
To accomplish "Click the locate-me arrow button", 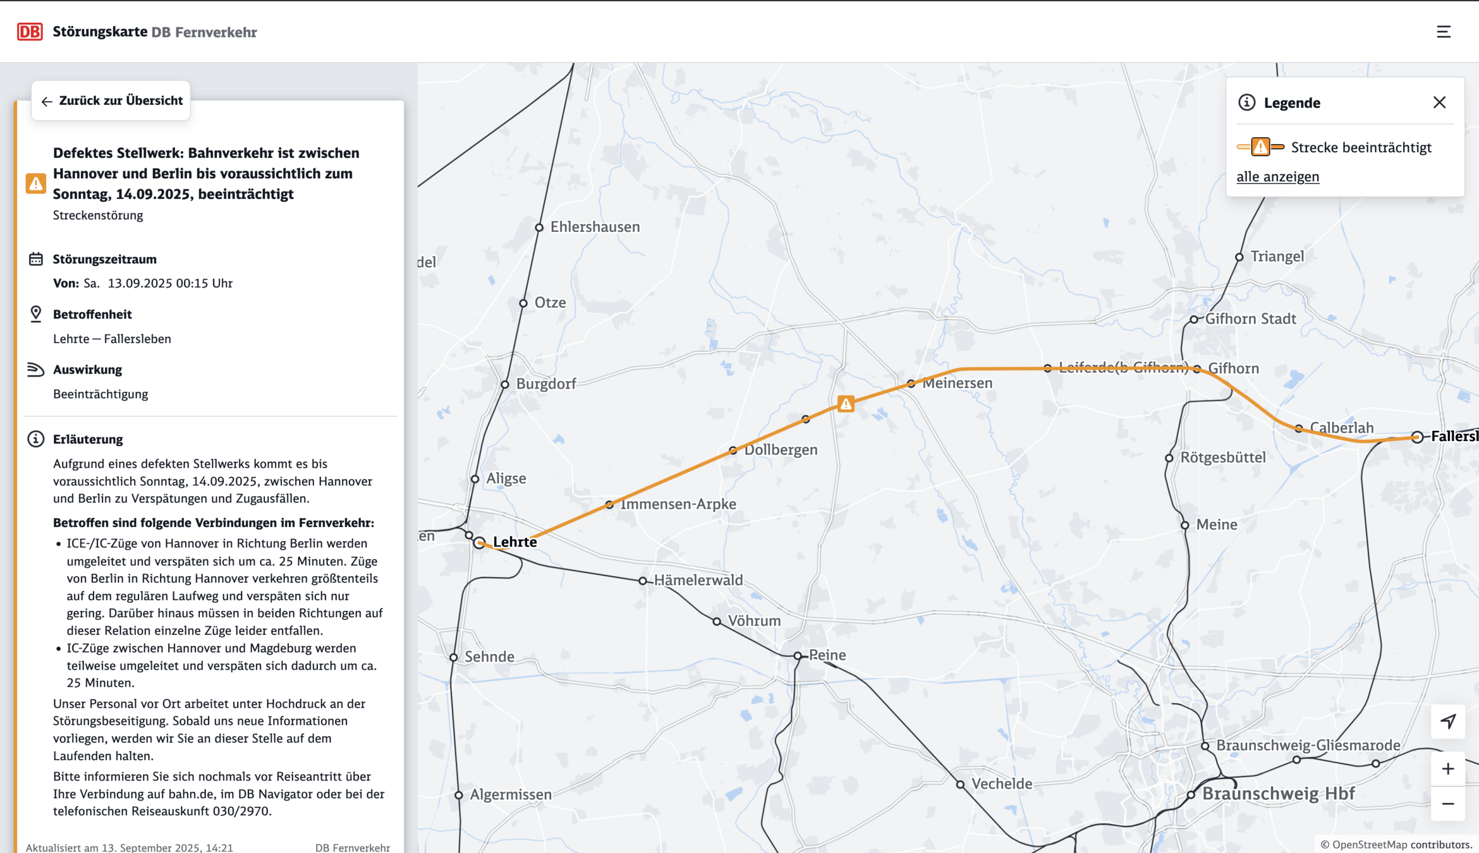I will point(1447,722).
